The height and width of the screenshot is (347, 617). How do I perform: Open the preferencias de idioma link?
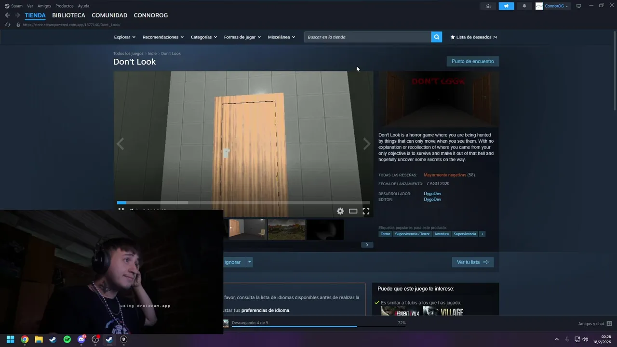pyautogui.click(x=265, y=310)
